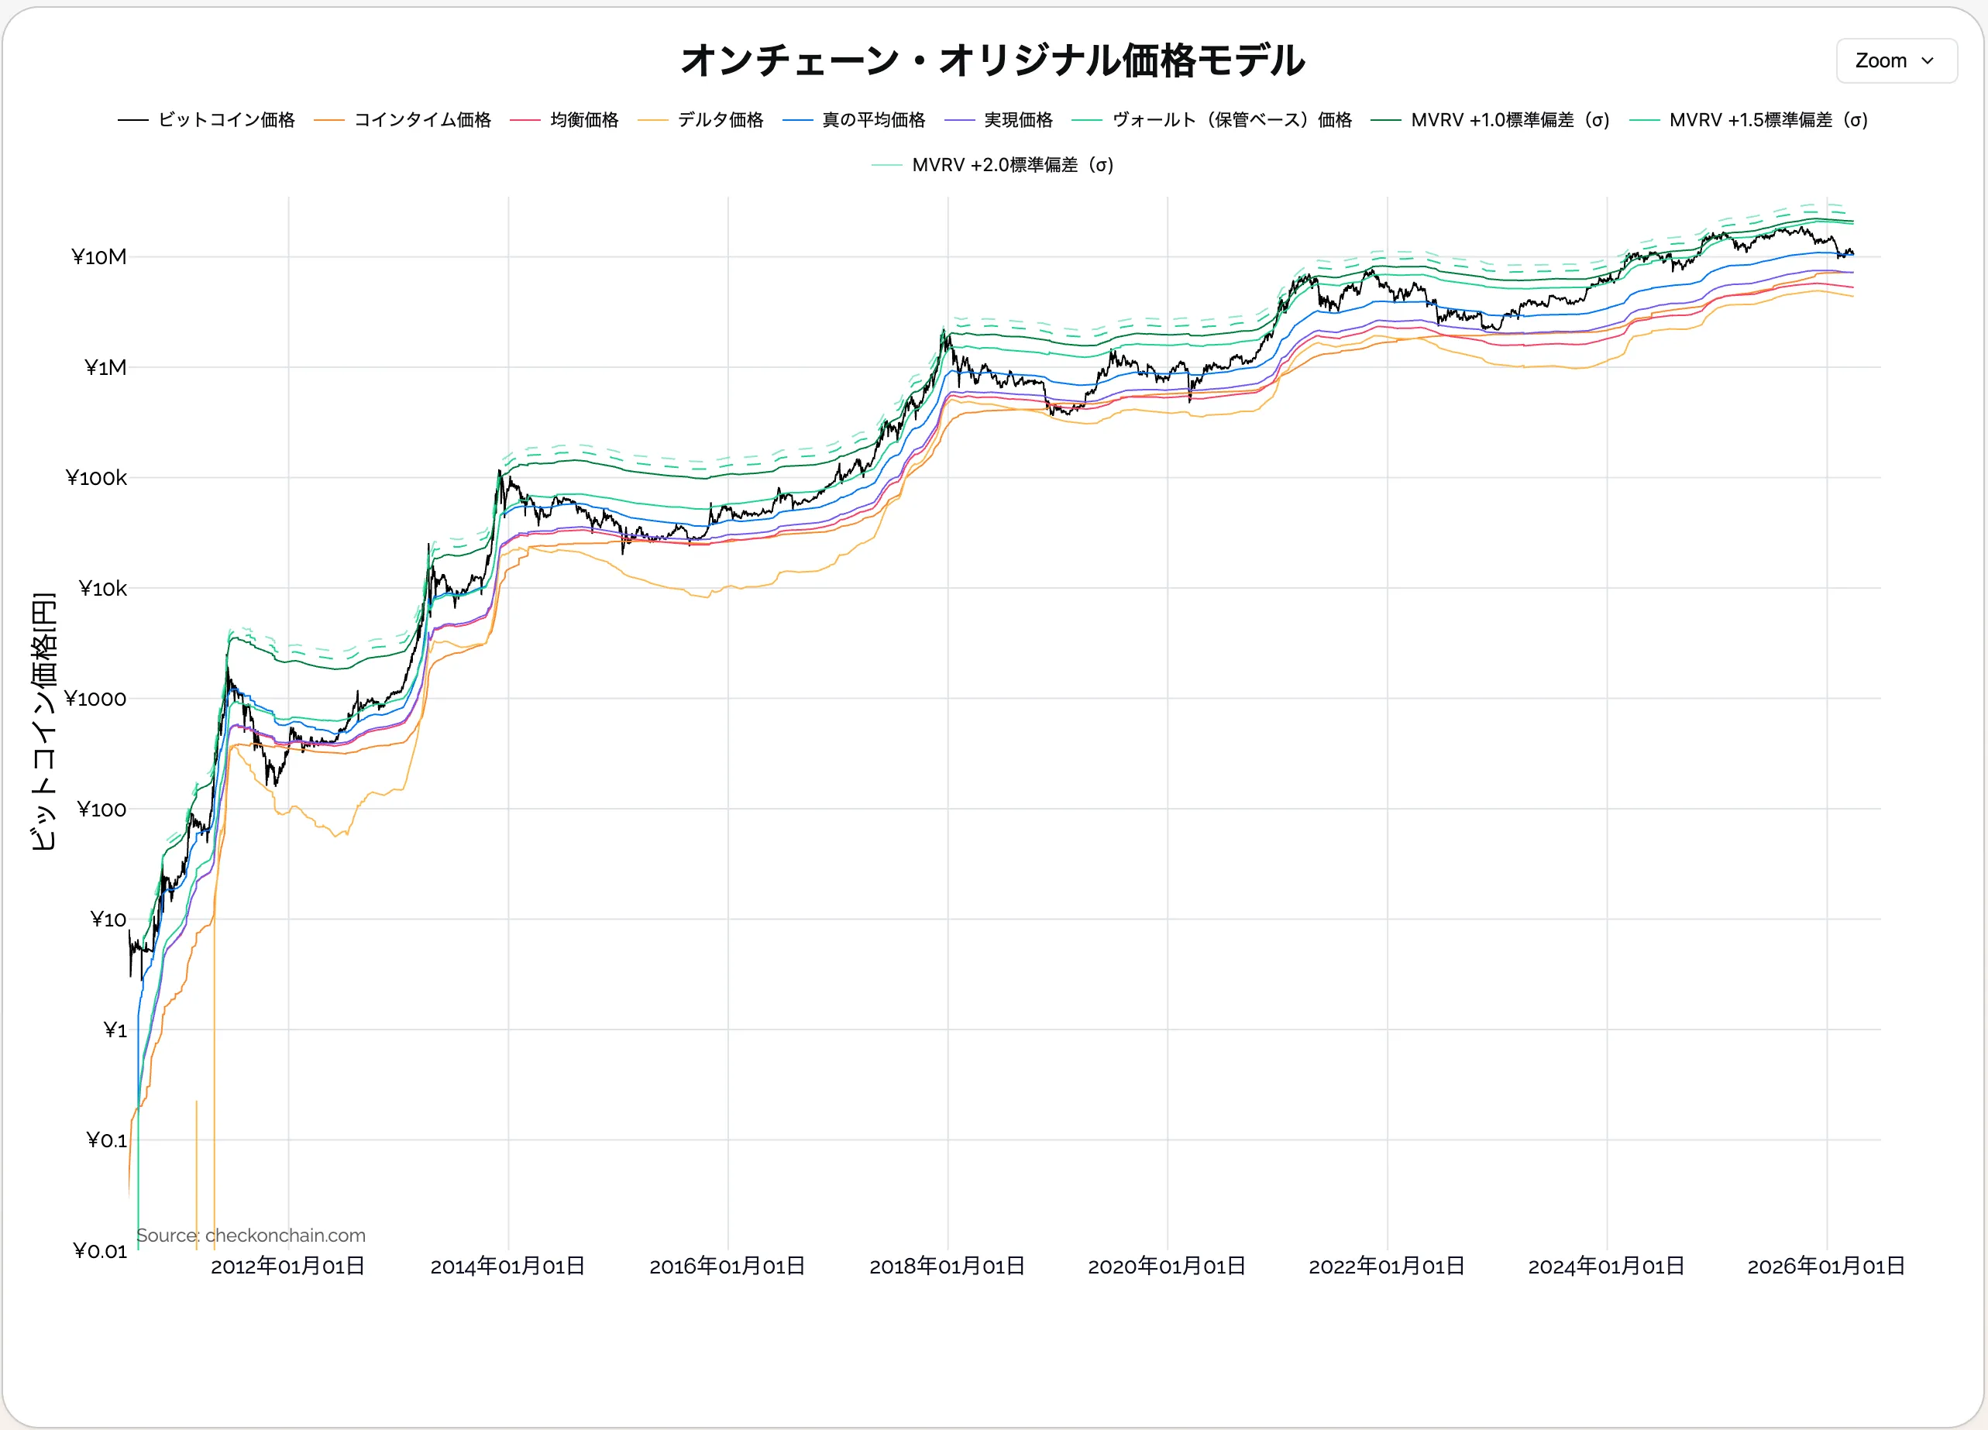The width and height of the screenshot is (1988, 1430).
Task: Click the y-axis title ビットコイン価格[円]
Action: pyautogui.click(x=44, y=720)
